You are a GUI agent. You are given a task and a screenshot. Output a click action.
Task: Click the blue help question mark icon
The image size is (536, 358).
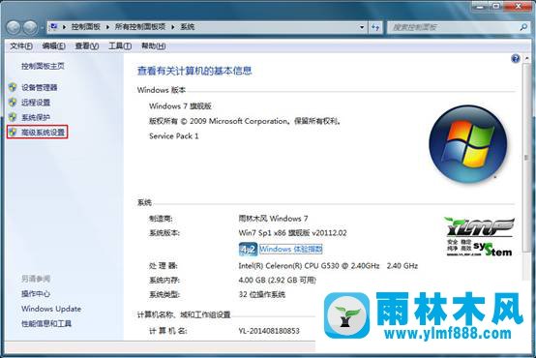coord(515,59)
